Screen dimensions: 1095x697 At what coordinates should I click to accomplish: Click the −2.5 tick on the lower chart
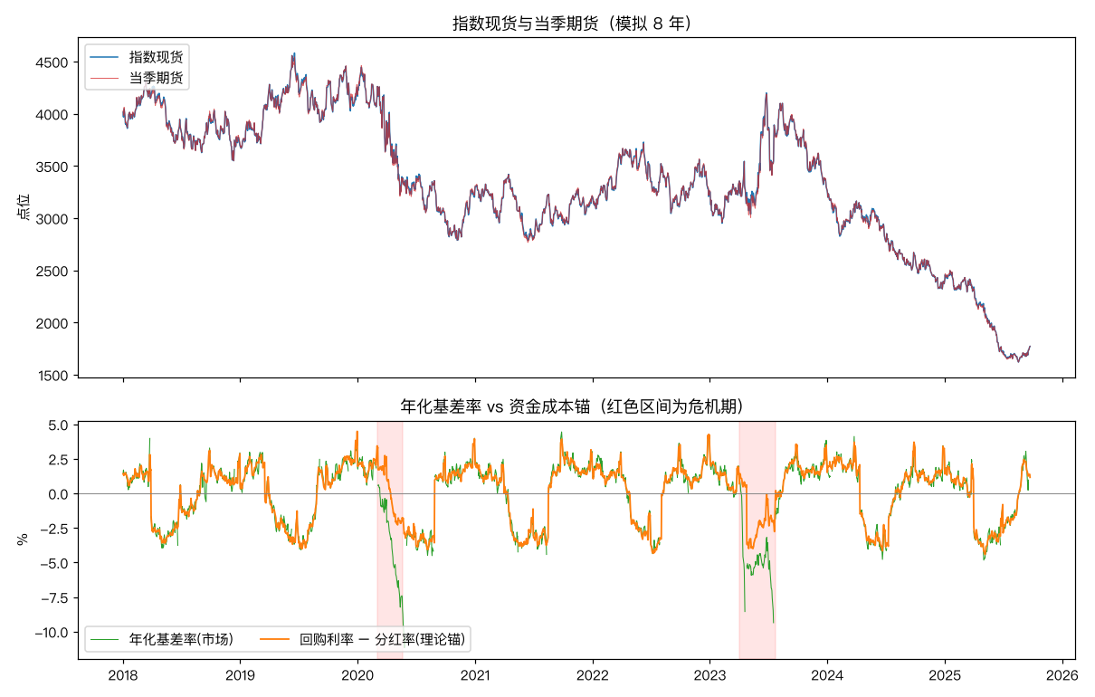pos(54,528)
